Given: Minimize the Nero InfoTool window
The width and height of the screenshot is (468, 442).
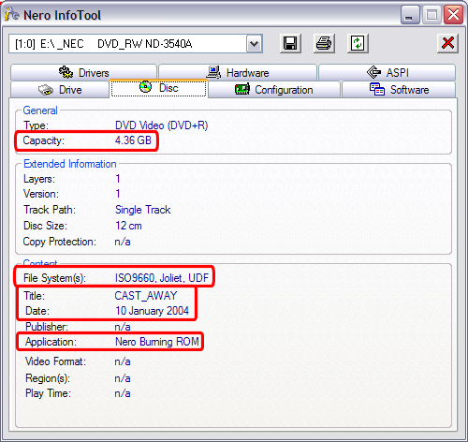Looking at the screenshot, I should [410, 15].
